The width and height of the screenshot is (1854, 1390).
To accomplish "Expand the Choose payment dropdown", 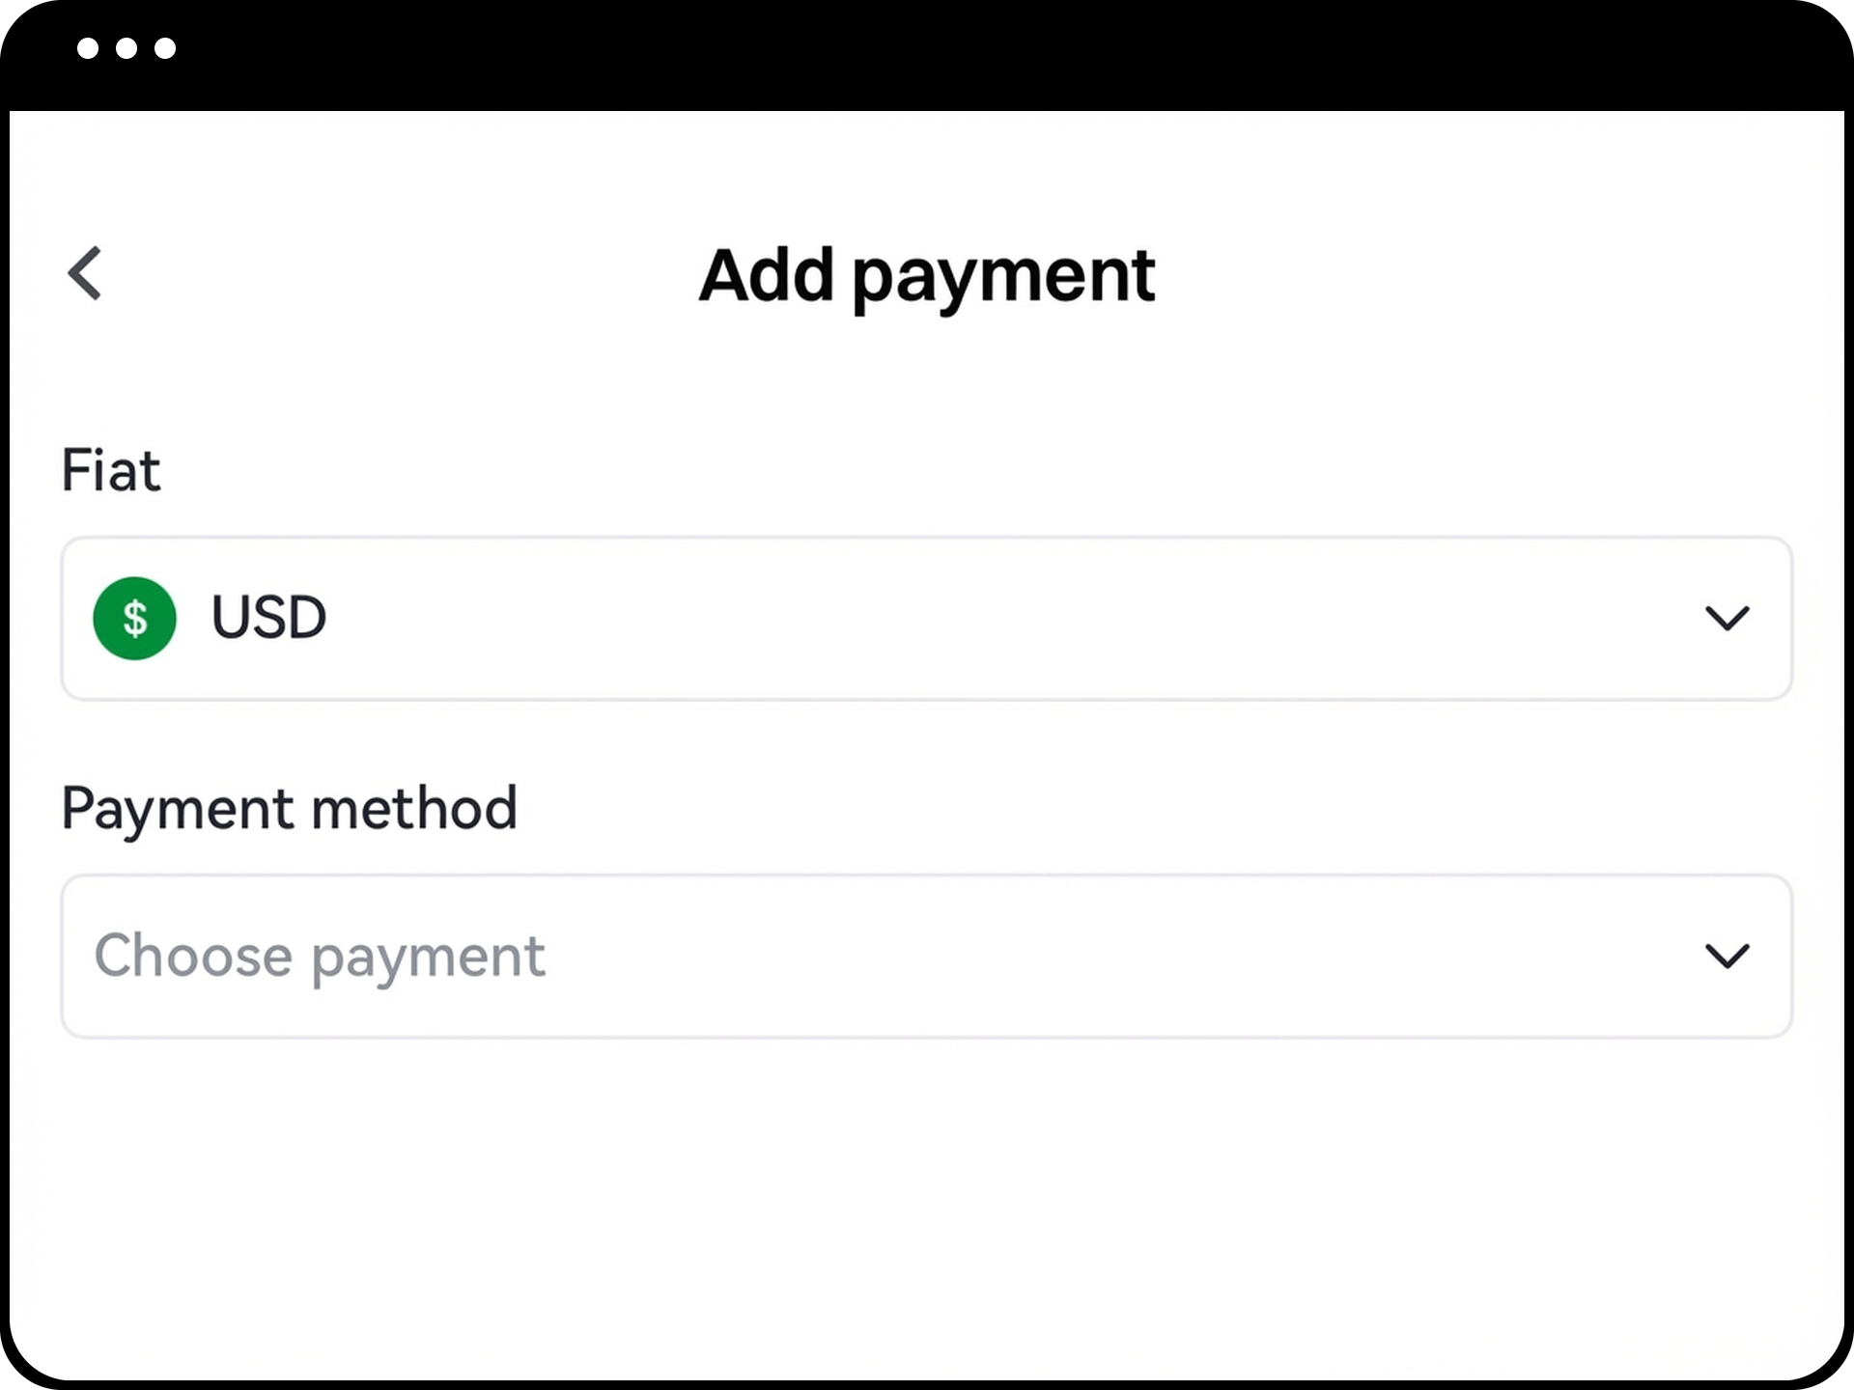I will [925, 956].
